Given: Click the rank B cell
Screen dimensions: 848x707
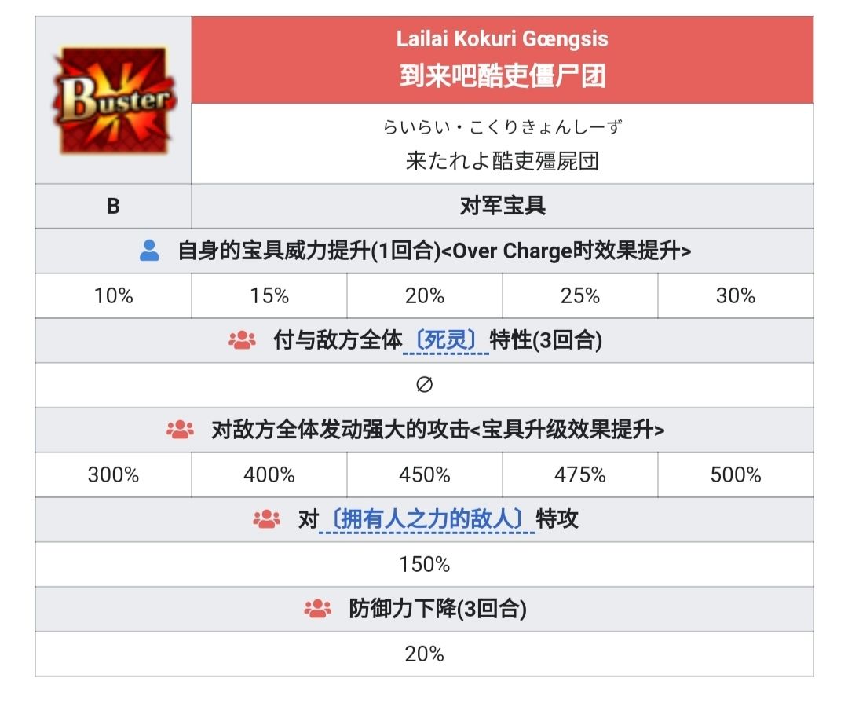Looking at the screenshot, I should coord(113,206).
